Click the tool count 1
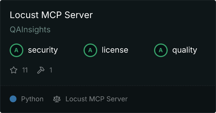 pos(51,70)
